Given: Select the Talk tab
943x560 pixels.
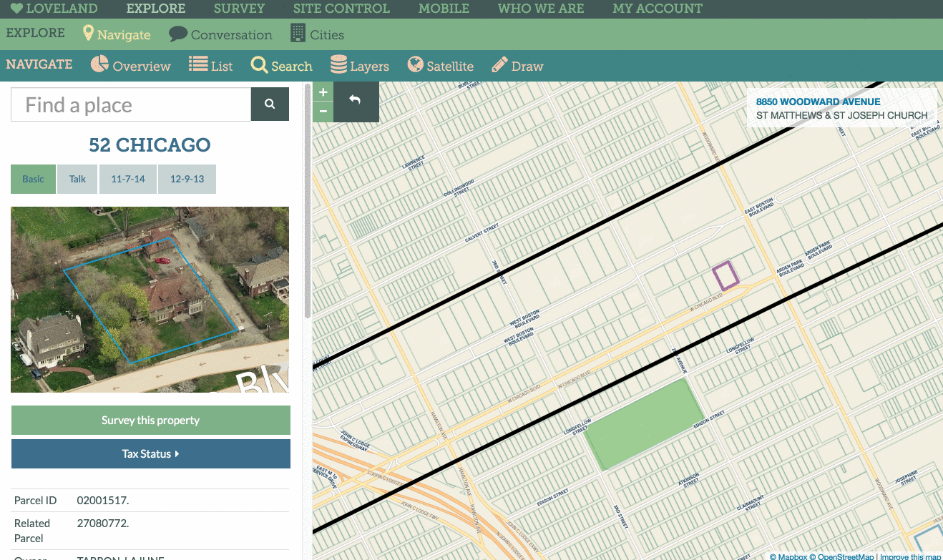Looking at the screenshot, I should click(x=77, y=179).
